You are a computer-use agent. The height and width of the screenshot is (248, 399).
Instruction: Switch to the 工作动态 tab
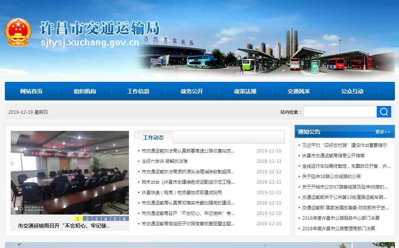153,138
